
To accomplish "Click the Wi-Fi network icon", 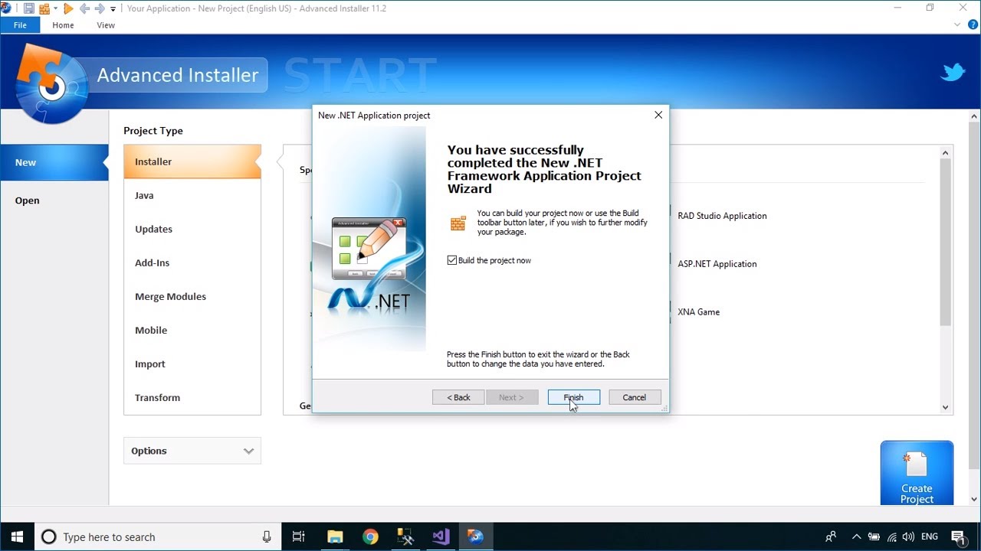I will click(x=891, y=536).
